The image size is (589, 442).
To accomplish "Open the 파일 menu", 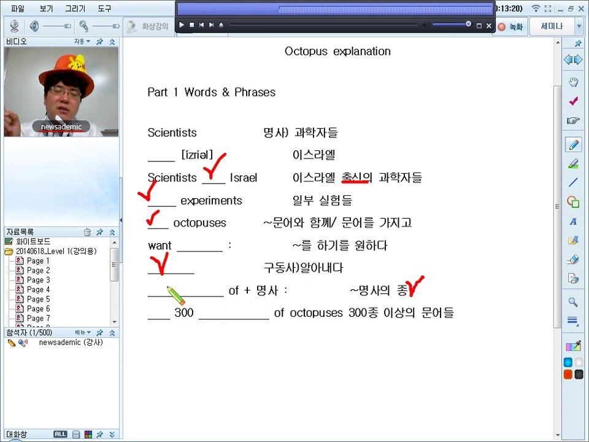I will coord(17,8).
